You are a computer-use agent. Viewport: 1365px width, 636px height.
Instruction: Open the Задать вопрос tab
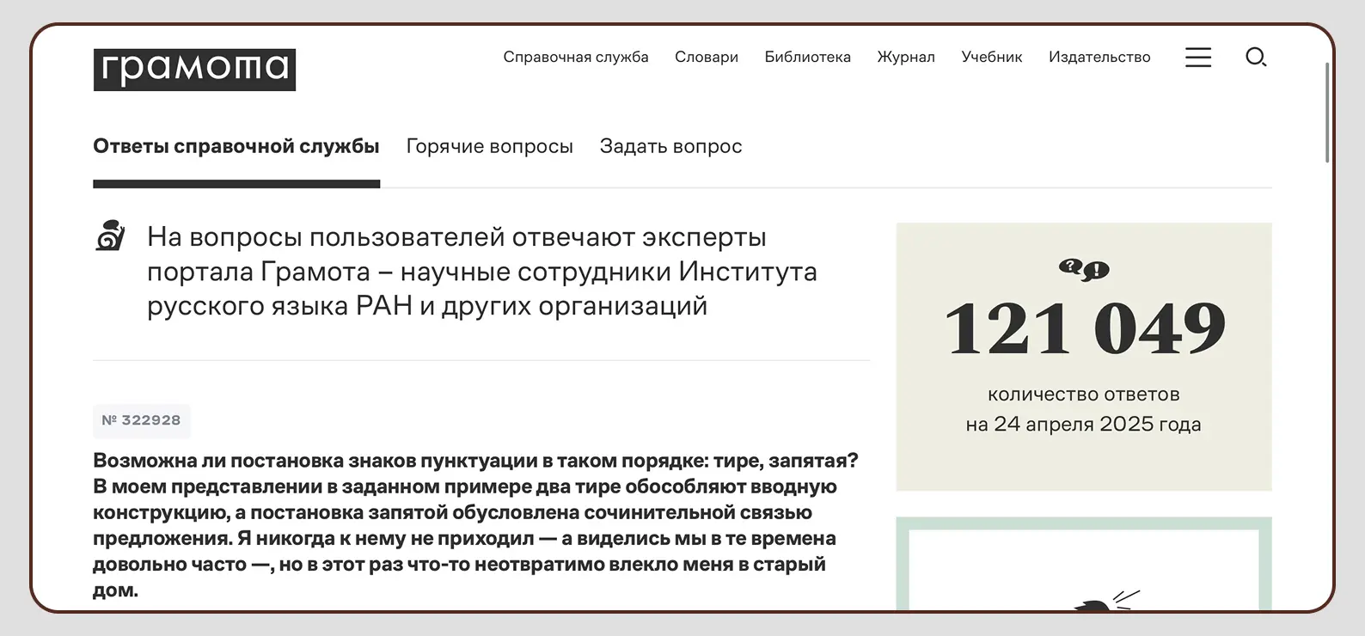click(x=670, y=147)
